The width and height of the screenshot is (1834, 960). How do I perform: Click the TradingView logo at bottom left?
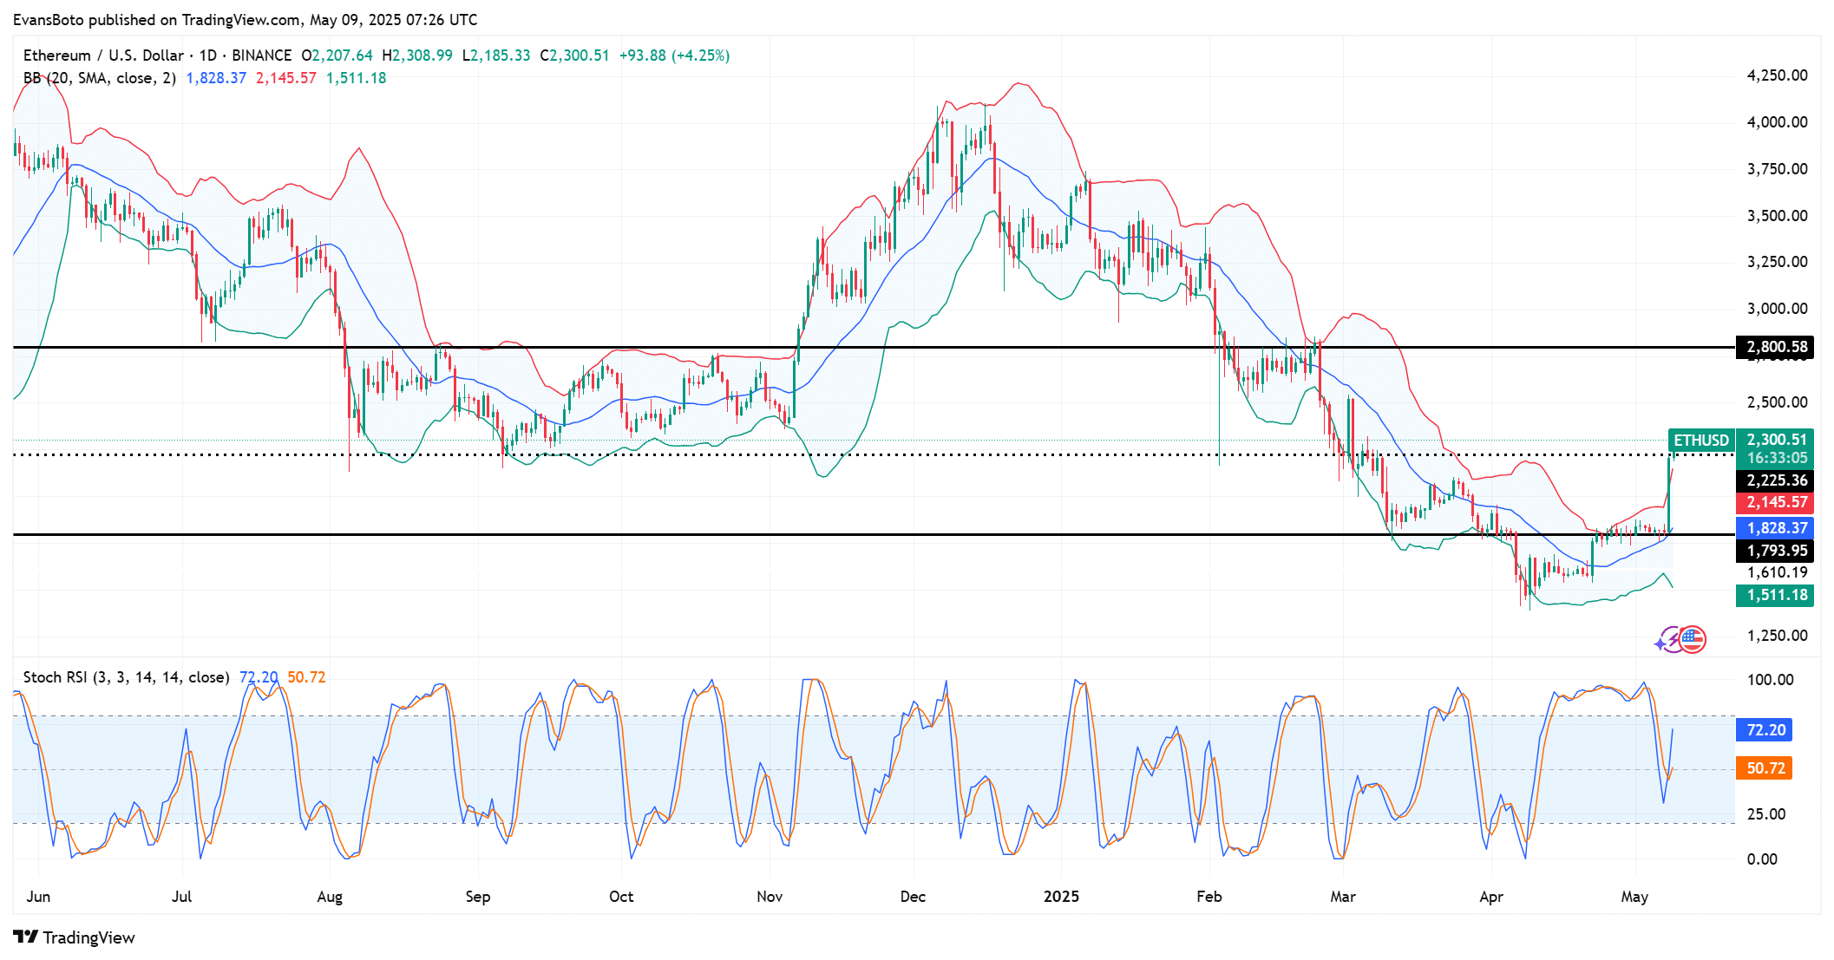[x=26, y=937]
